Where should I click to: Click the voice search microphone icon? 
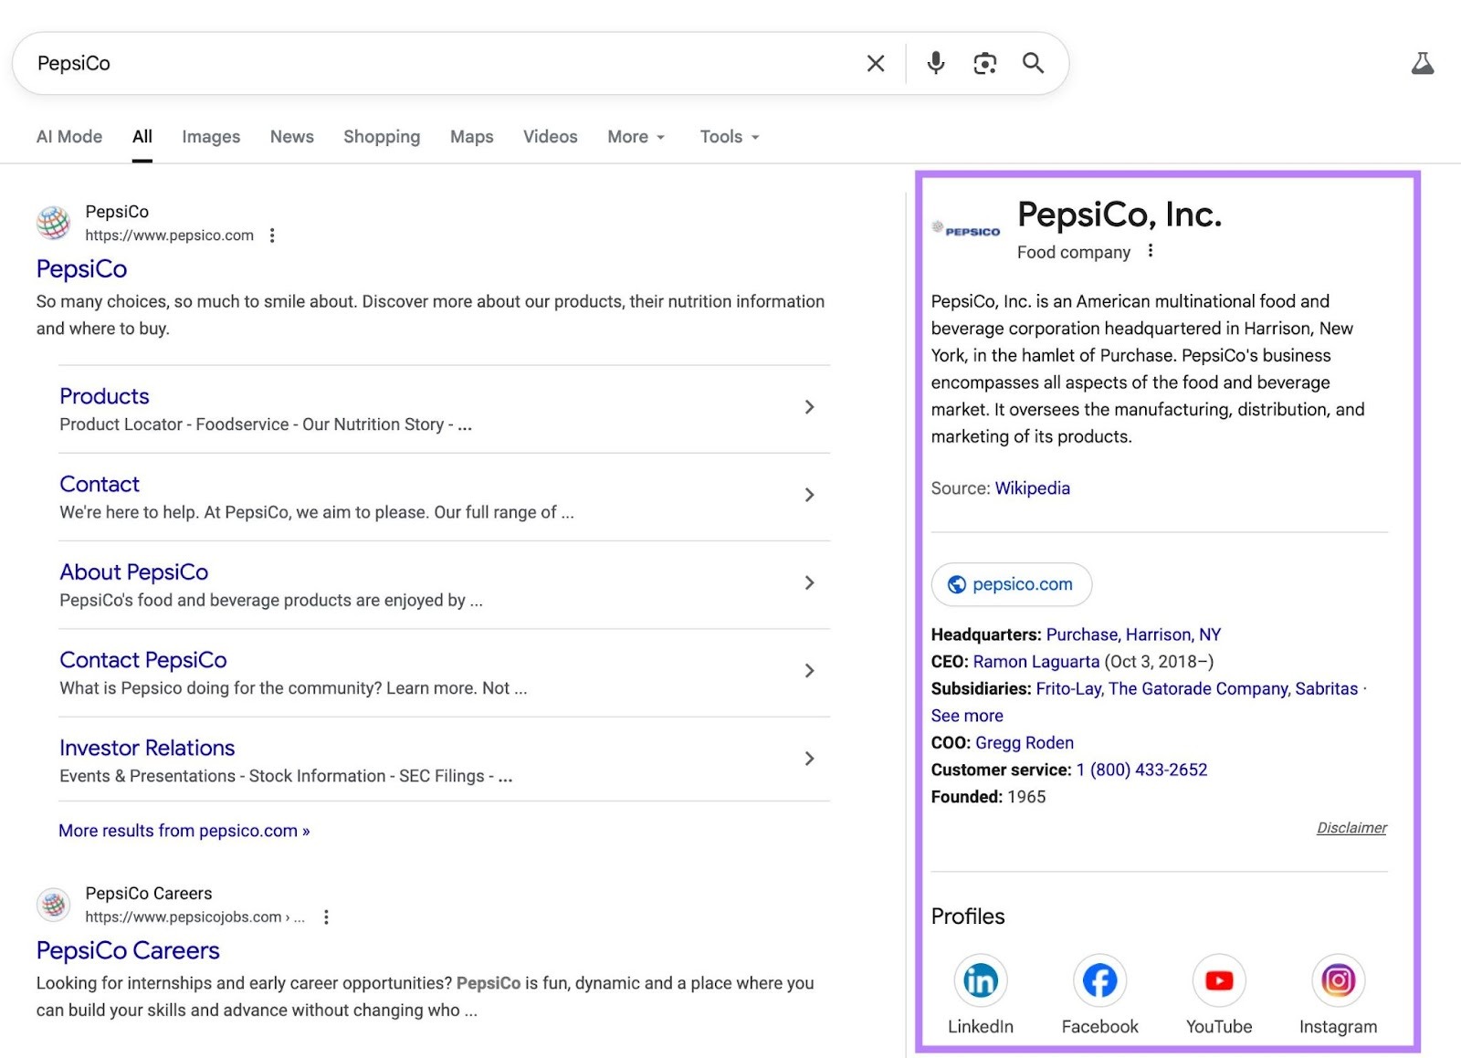click(x=935, y=63)
